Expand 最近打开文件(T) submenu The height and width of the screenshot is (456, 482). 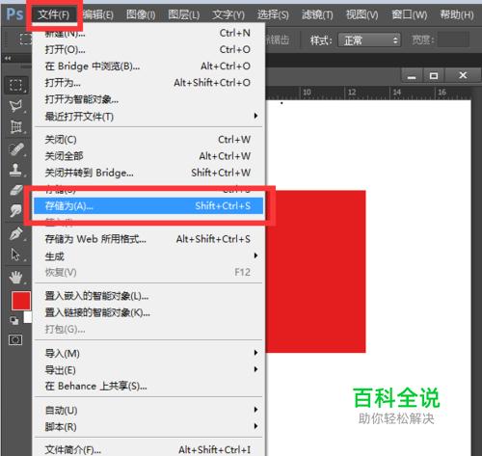148,117
